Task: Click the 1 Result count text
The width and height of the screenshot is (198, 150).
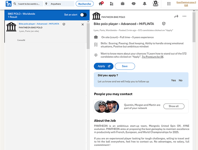Action: coord(13,17)
